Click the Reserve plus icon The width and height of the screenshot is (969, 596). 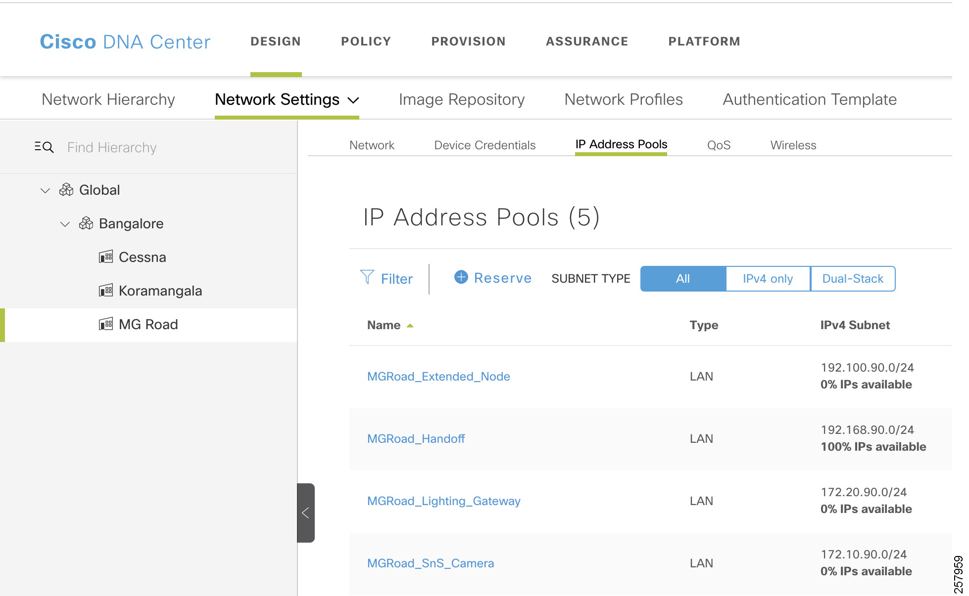click(x=461, y=277)
